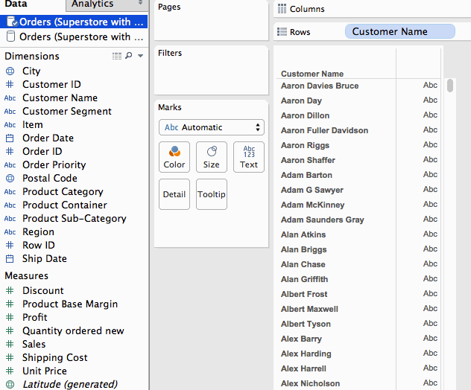The width and height of the screenshot is (471, 390).
Task: Click the search magnifier icon in Dimensions header
Action: tap(128, 56)
